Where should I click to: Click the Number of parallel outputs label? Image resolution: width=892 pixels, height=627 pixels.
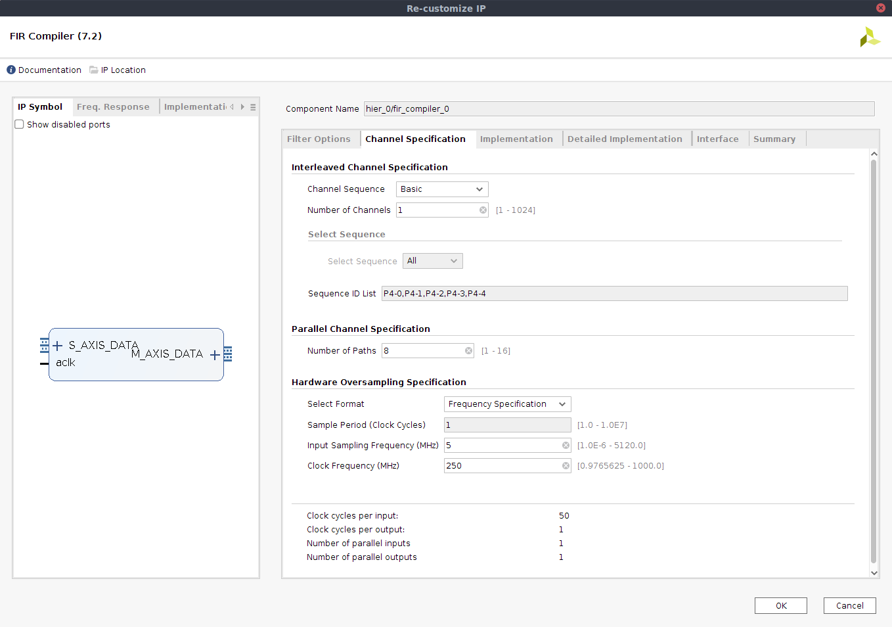(x=362, y=557)
